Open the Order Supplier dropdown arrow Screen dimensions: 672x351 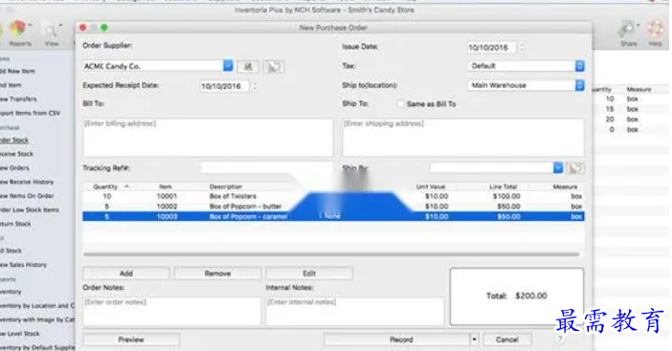228,65
